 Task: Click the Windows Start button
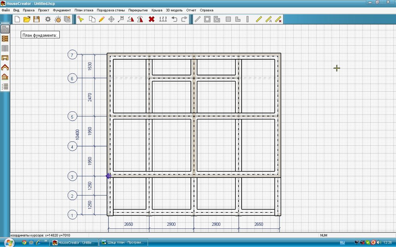9,243
